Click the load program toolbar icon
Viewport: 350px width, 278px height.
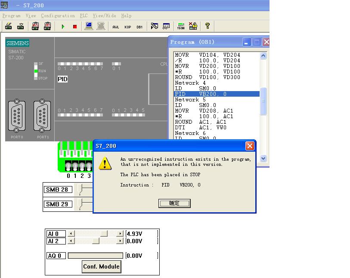click(x=9, y=26)
